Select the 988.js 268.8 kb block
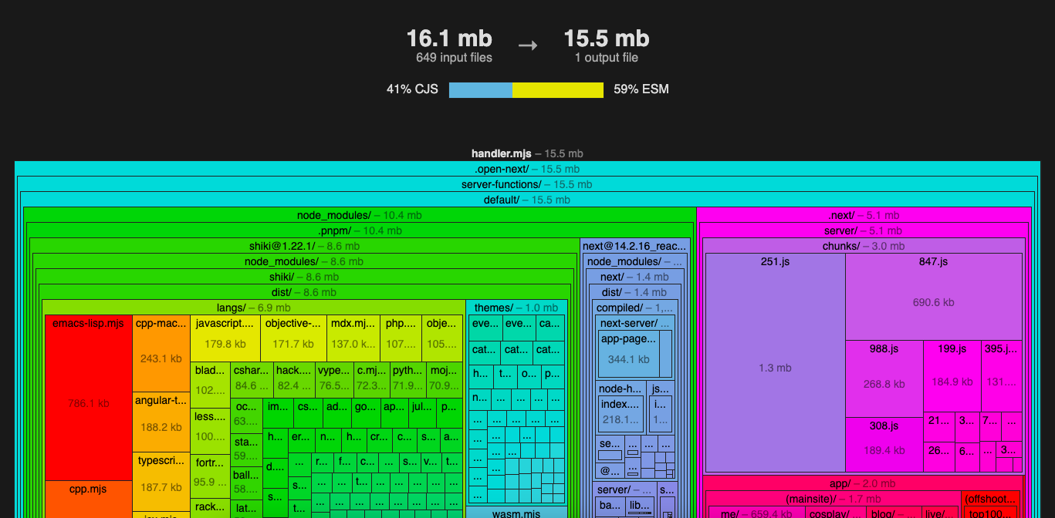This screenshot has height=518, width=1055. [x=884, y=378]
